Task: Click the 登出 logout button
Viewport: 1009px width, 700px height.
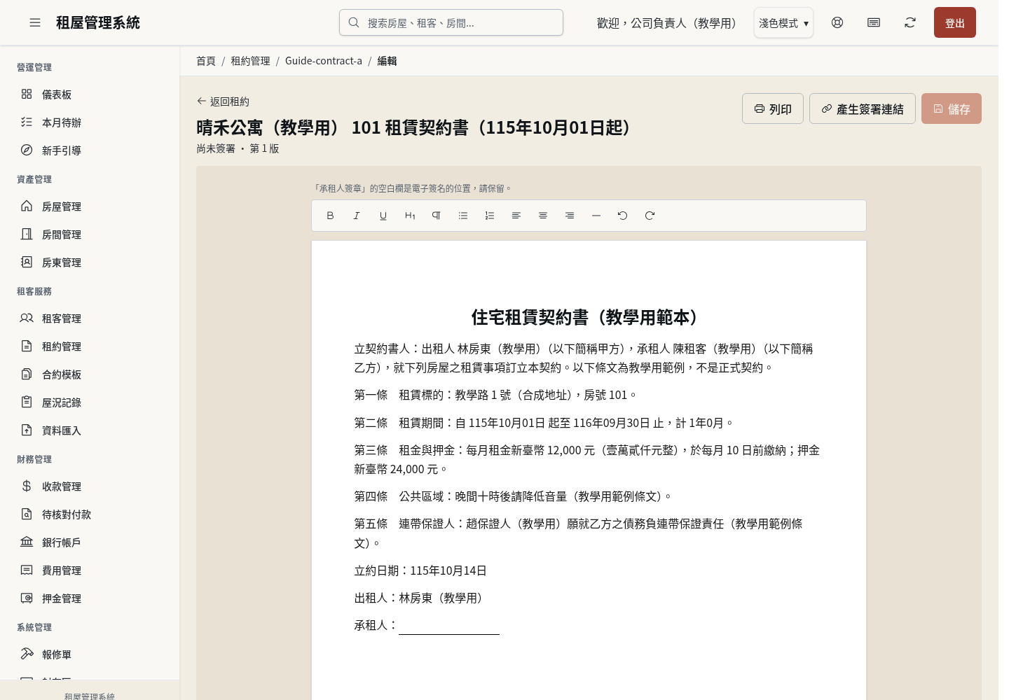Action: pyautogui.click(x=955, y=22)
